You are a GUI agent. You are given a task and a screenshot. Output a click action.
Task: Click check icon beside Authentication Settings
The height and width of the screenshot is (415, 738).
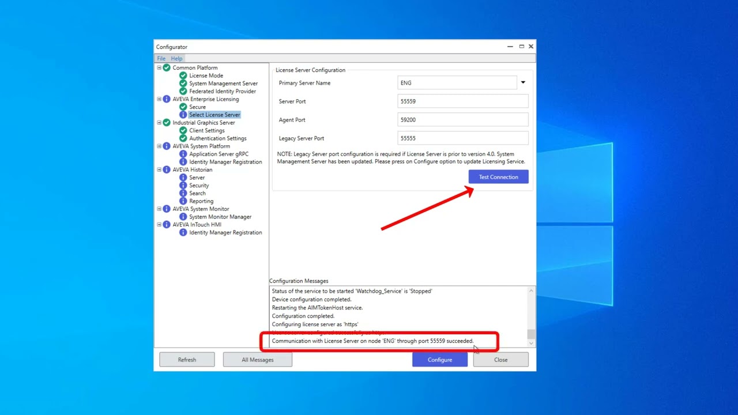(x=183, y=138)
